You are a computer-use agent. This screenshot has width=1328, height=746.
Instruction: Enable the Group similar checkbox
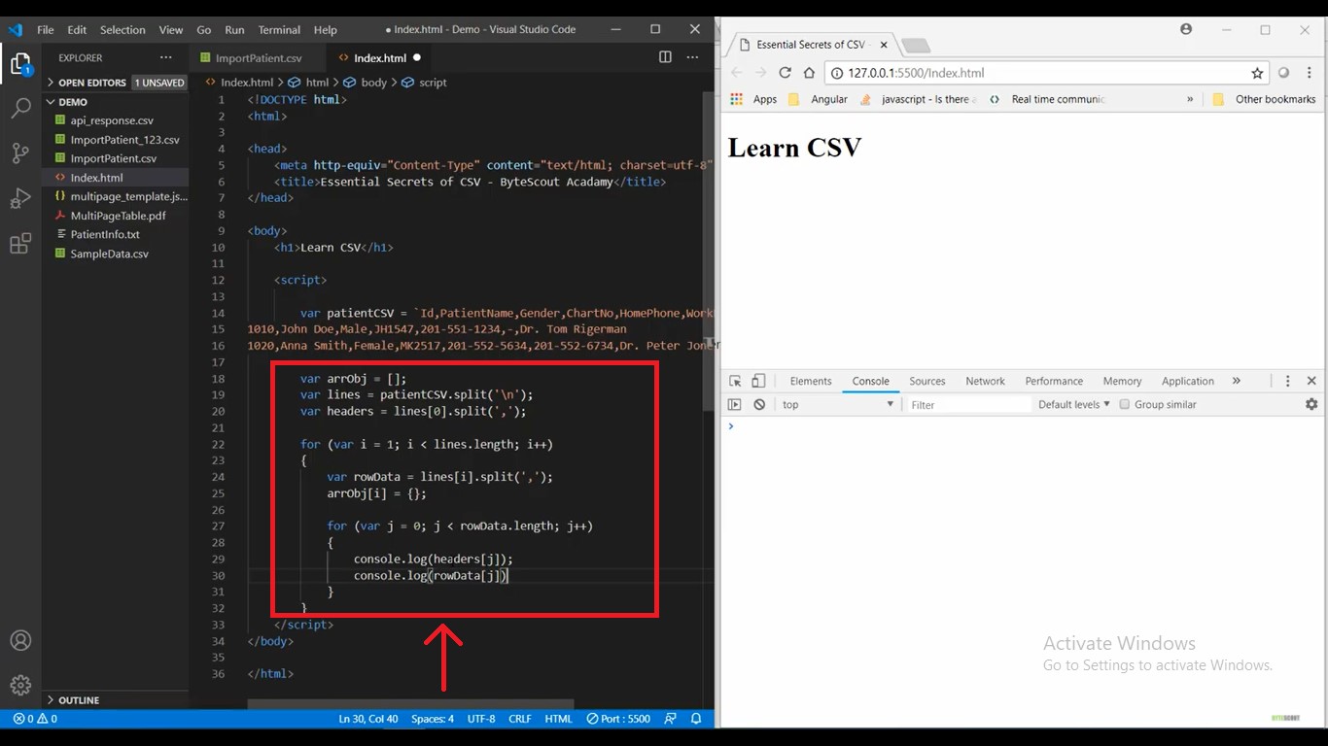click(1124, 404)
